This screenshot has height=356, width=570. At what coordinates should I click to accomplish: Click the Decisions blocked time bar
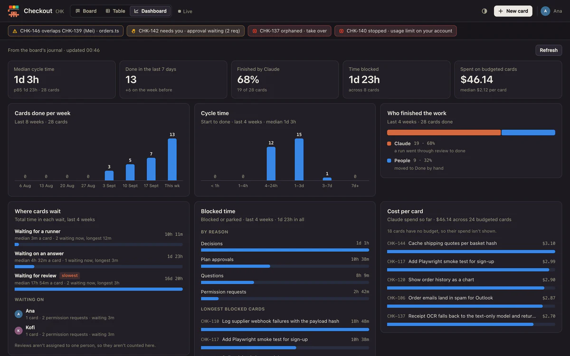(285, 250)
